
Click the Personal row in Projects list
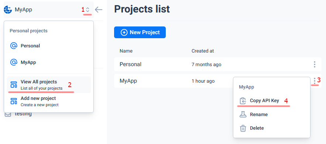click(218, 64)
